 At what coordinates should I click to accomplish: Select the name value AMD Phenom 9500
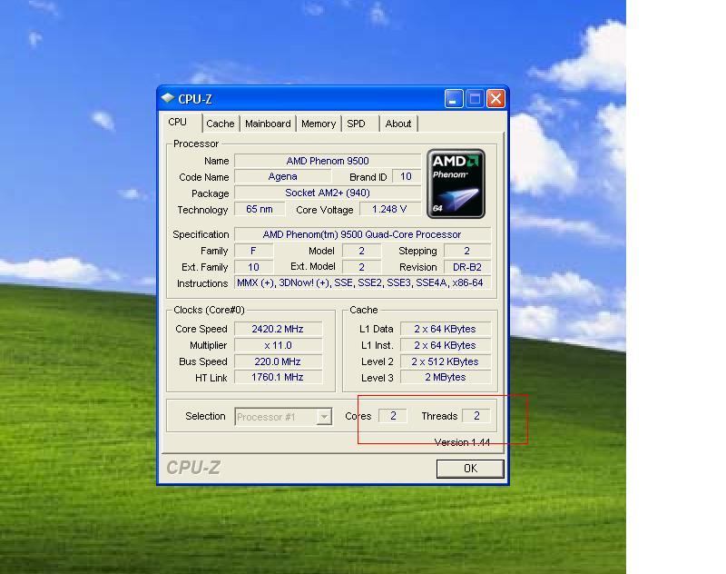328,161
